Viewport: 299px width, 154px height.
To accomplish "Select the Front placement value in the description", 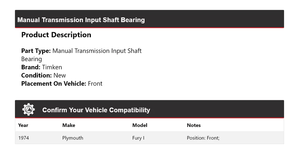I will tap(95, 84).
